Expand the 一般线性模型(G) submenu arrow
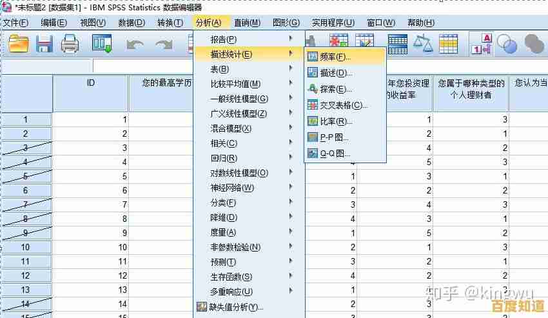Screen dimensions: 548x318 pyautogui.click(x=291, y=98)
